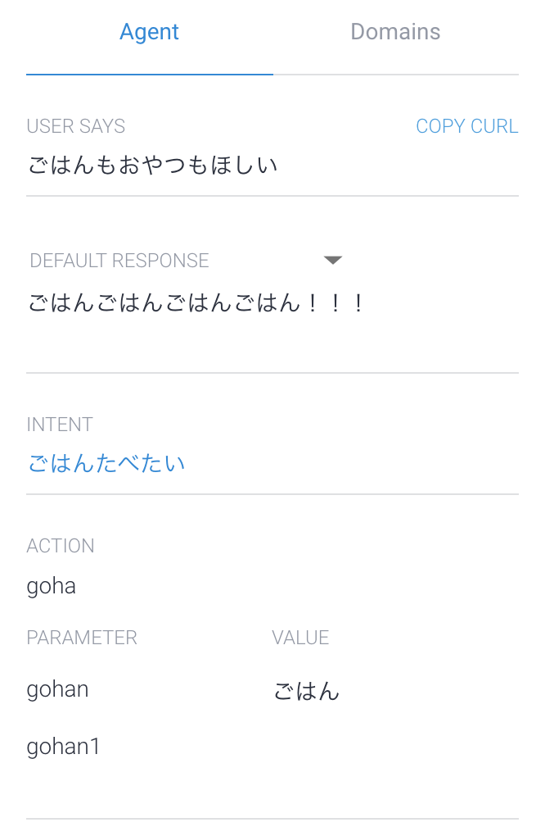Click the USER SAYS query text
Screen dimensions: 545x836
(152, 164)
